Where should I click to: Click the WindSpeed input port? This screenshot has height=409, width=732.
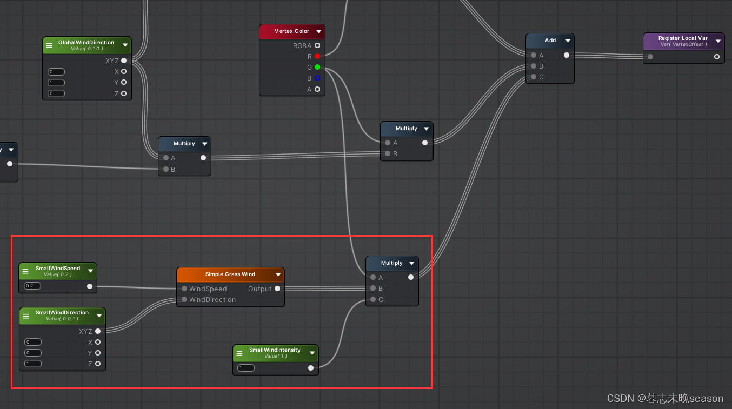tap(184, 289)
